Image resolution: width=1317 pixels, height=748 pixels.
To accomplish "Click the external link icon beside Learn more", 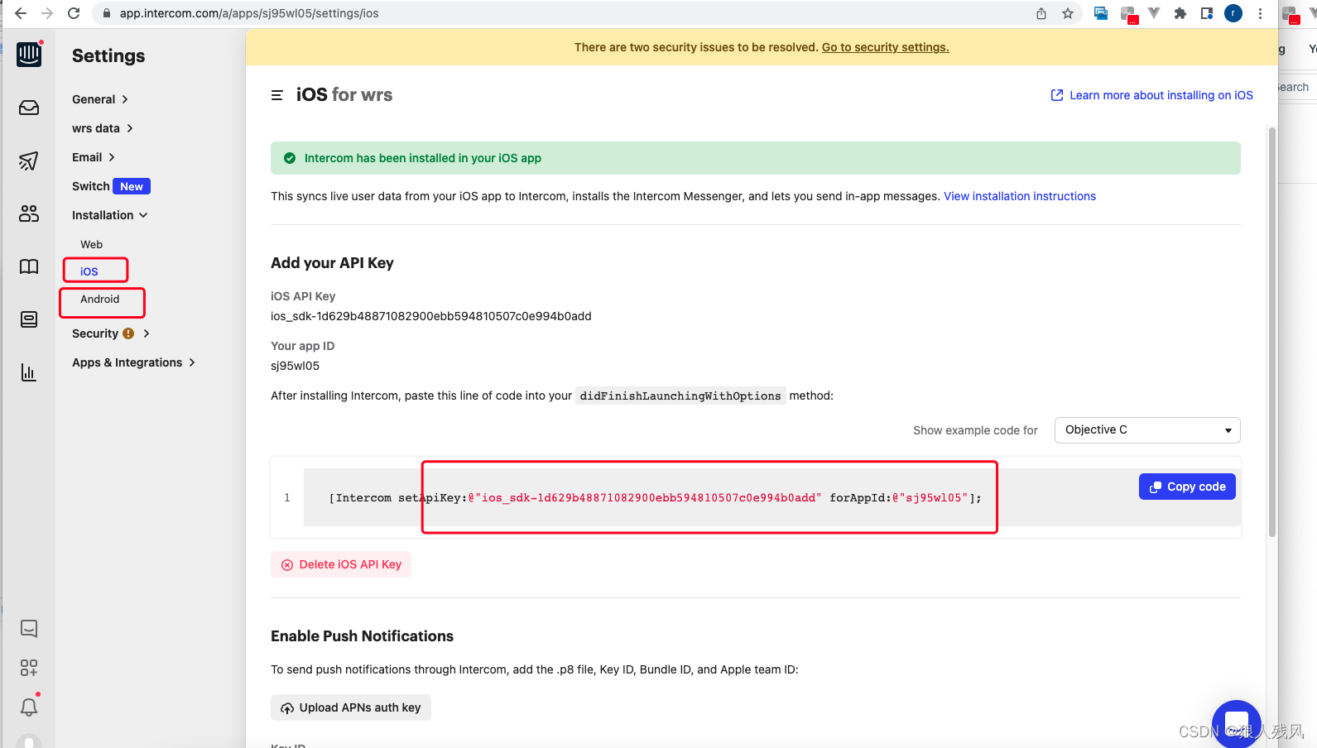I will (x=1057, y=95).
